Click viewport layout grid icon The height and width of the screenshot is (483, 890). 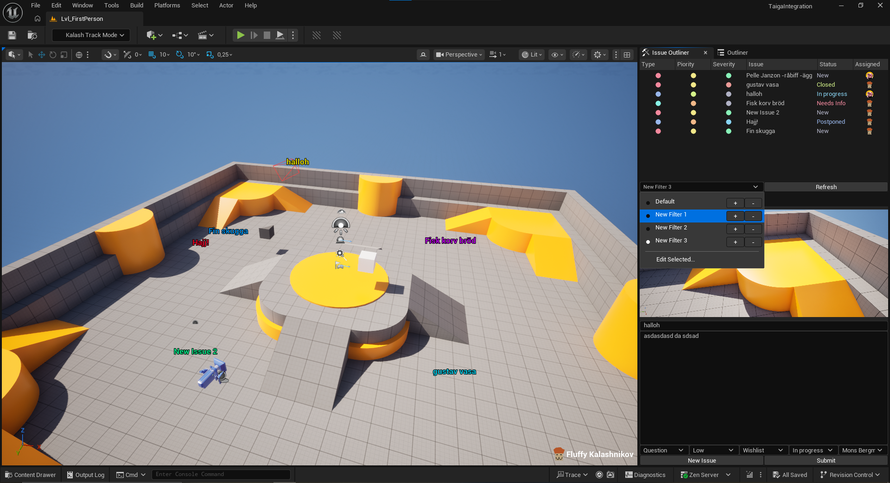click(627, 55)
